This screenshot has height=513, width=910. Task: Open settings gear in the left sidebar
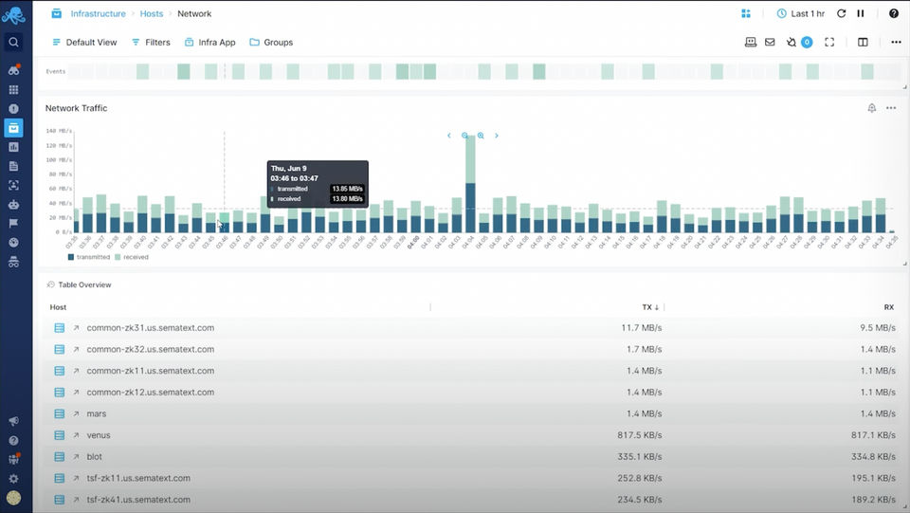click(13, 479)
